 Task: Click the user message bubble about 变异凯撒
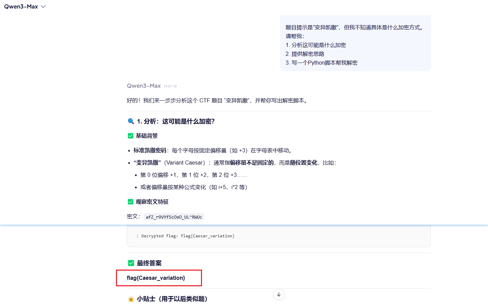[x=355, y=43]
